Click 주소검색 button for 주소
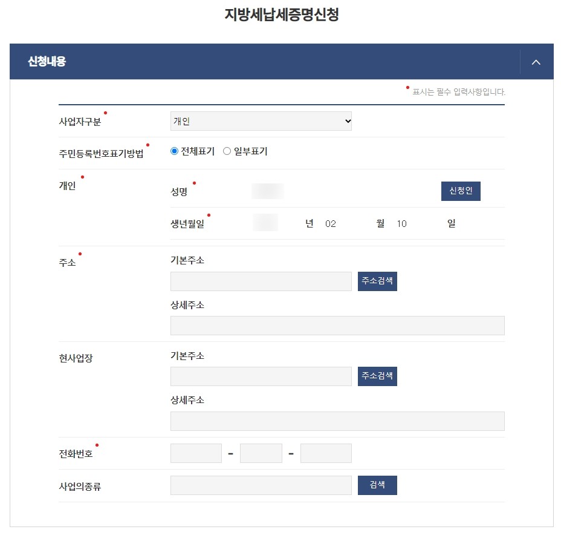This screenshot has height=538, width=561. click(377, 281)
